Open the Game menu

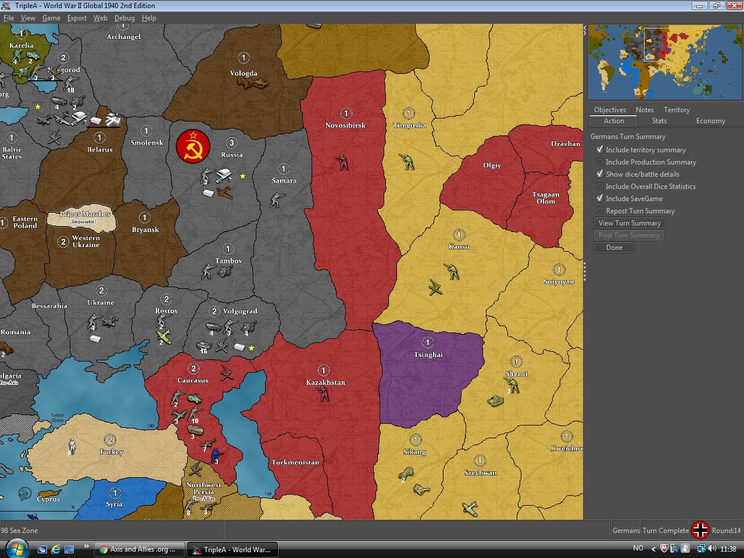51,17
